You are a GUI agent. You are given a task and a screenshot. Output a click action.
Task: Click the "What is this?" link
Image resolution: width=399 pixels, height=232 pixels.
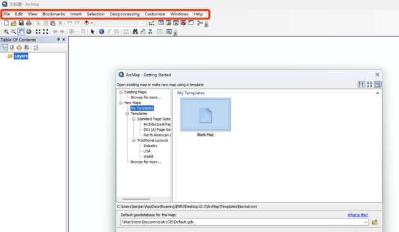[x=358, y=215]
